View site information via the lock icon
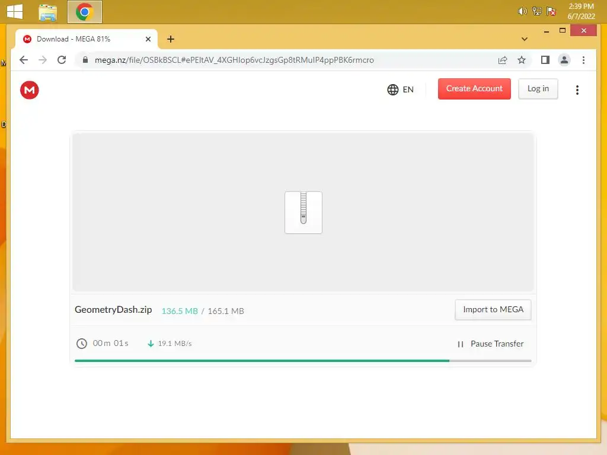Viewport: 607px width, 455px height. coord(85,60)
